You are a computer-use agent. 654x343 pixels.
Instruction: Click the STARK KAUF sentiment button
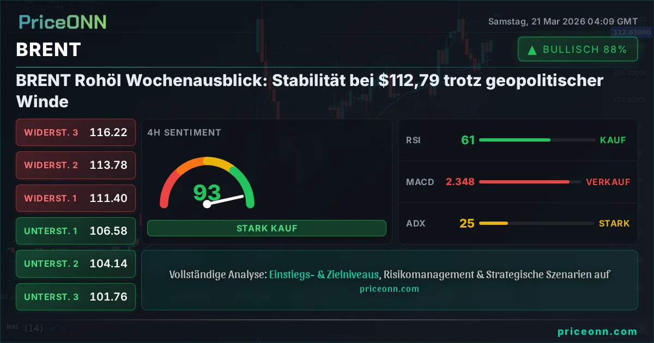[x=267, y=228]
